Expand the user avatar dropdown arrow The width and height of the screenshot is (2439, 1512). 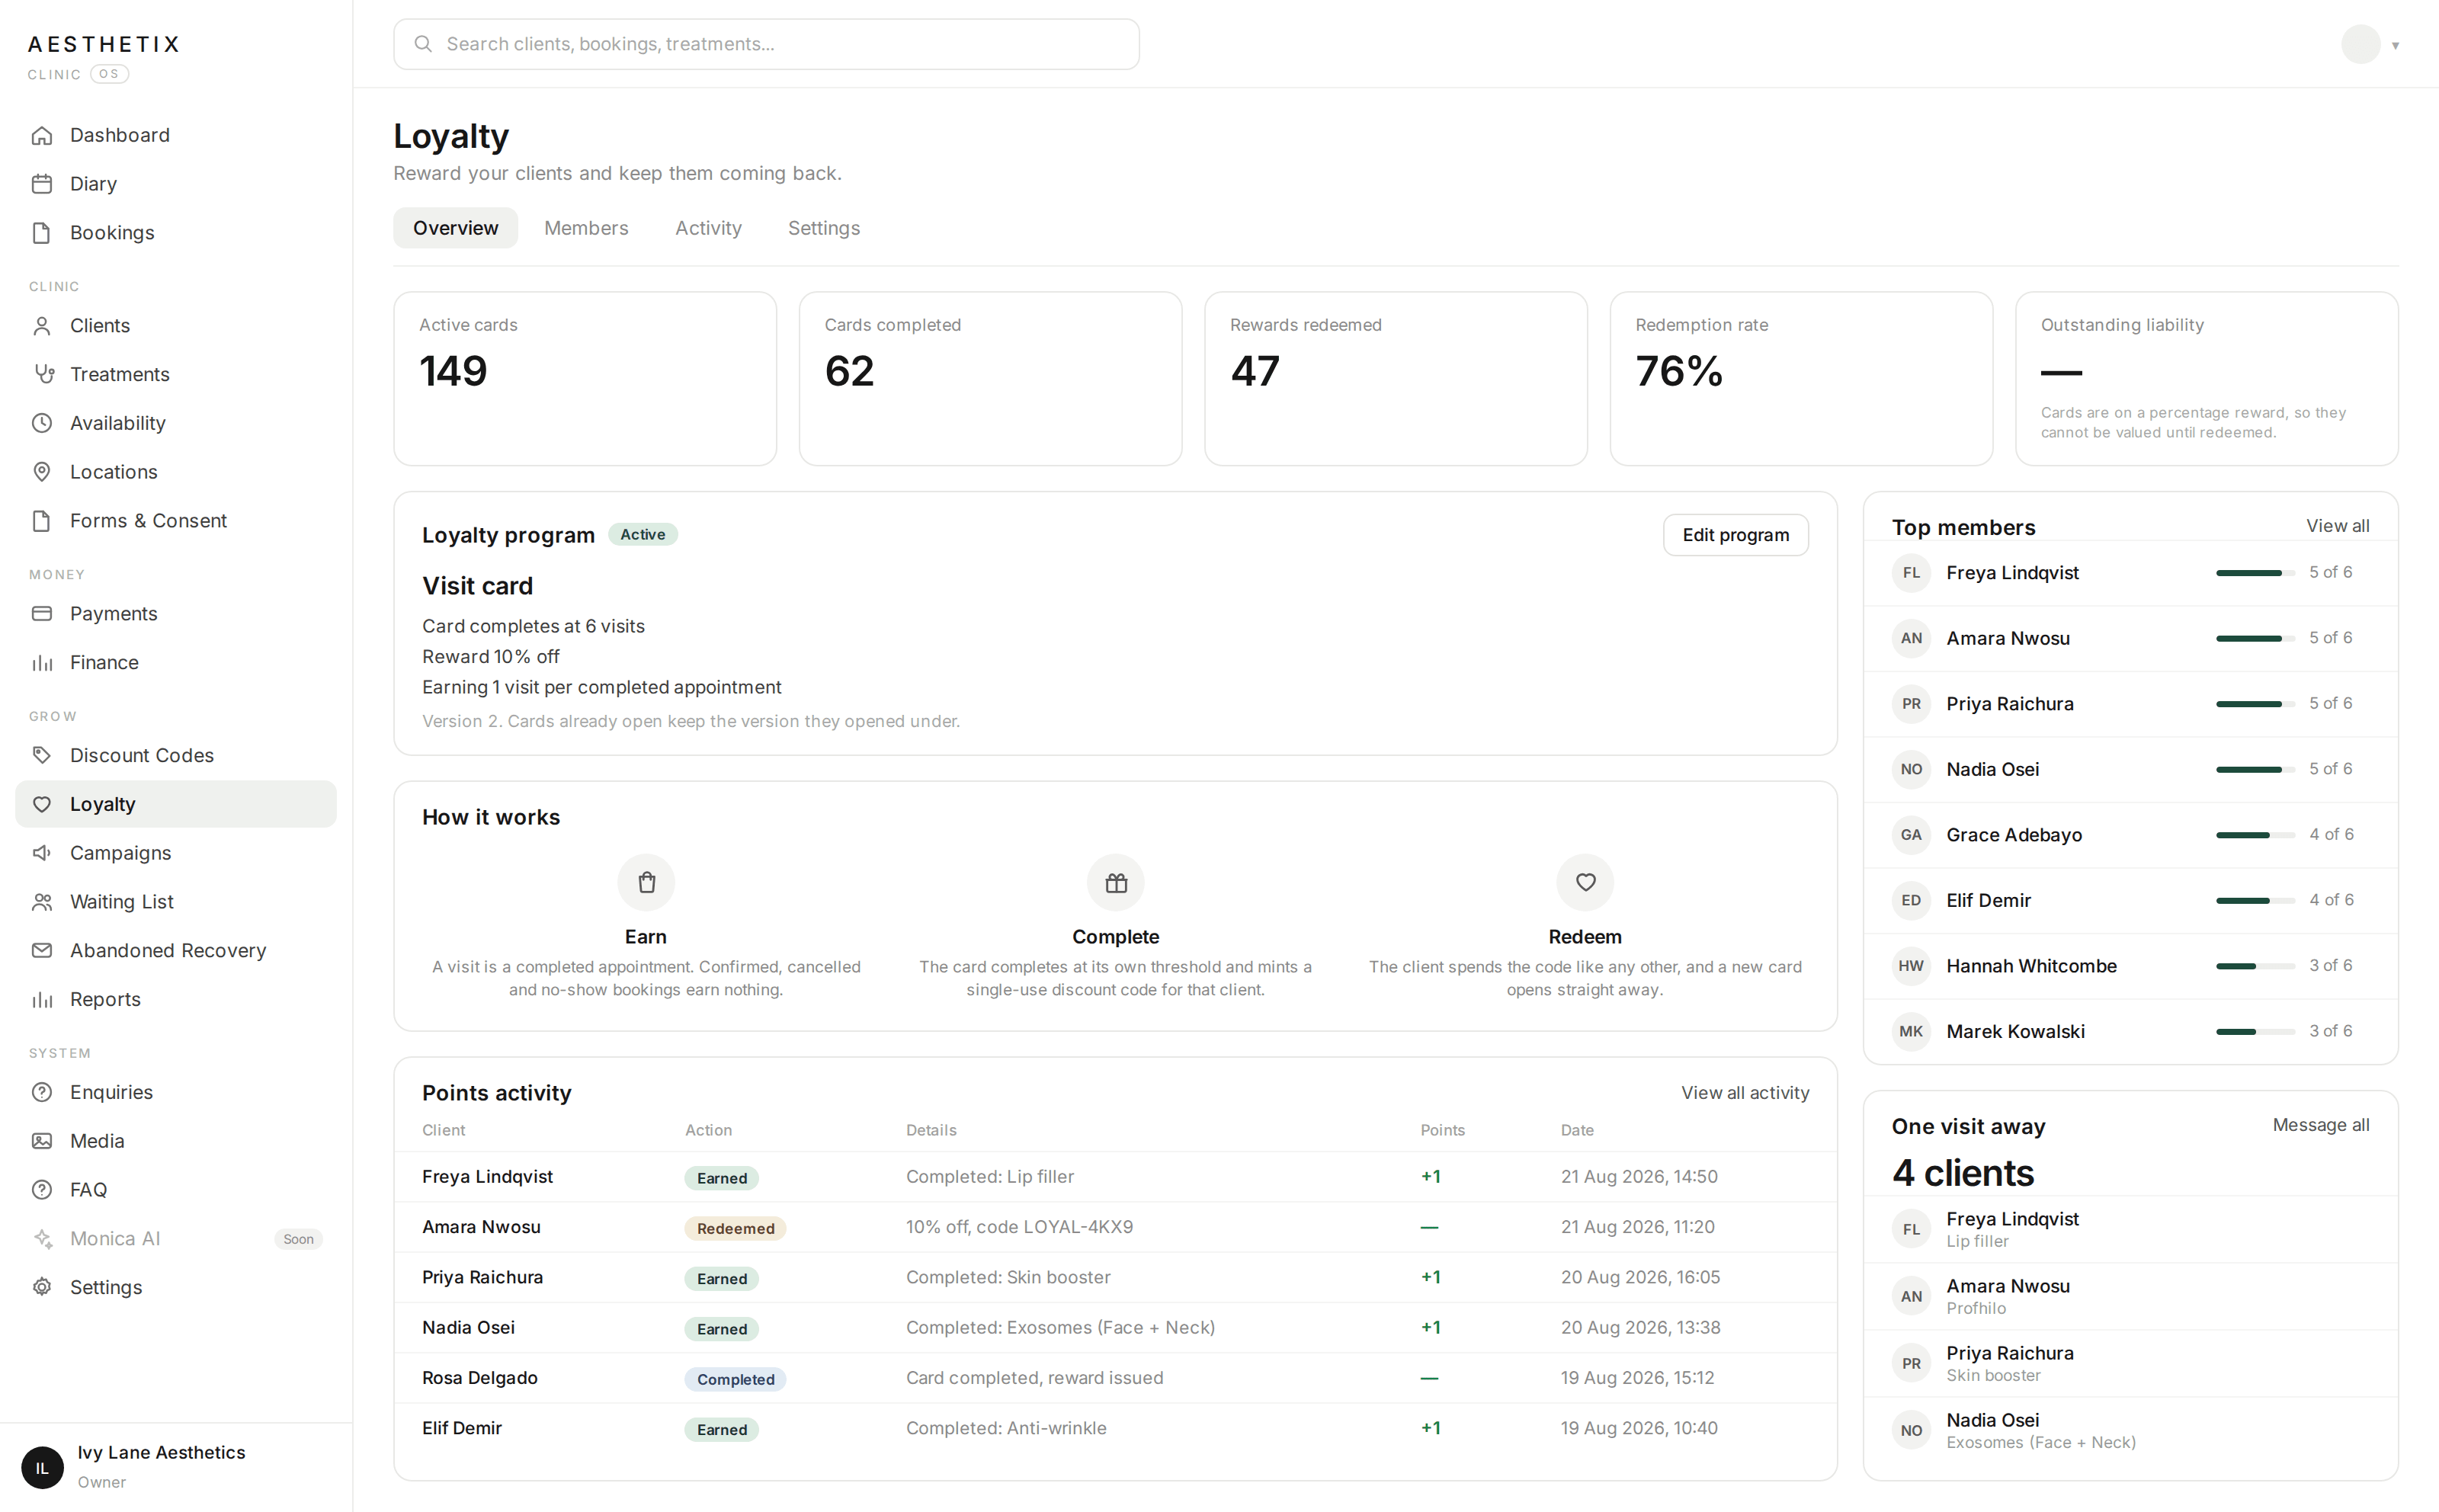(x=2395, y=45)
